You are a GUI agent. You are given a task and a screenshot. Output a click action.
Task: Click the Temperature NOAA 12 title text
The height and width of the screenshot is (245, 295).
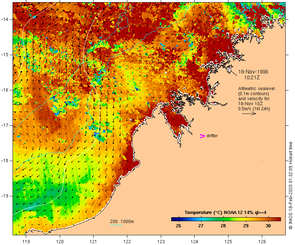pyautogui.click(x=226, y=213)
